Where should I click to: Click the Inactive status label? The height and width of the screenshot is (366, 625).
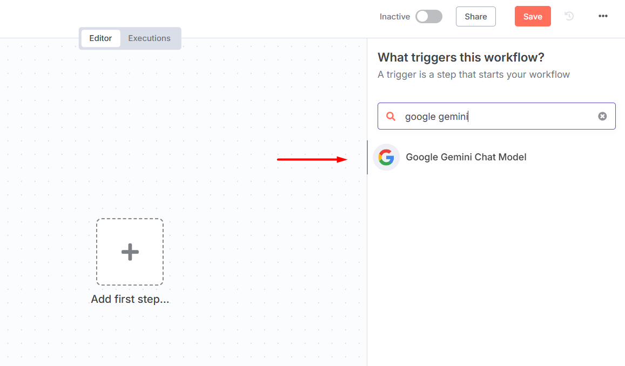(x=395, y=17)
